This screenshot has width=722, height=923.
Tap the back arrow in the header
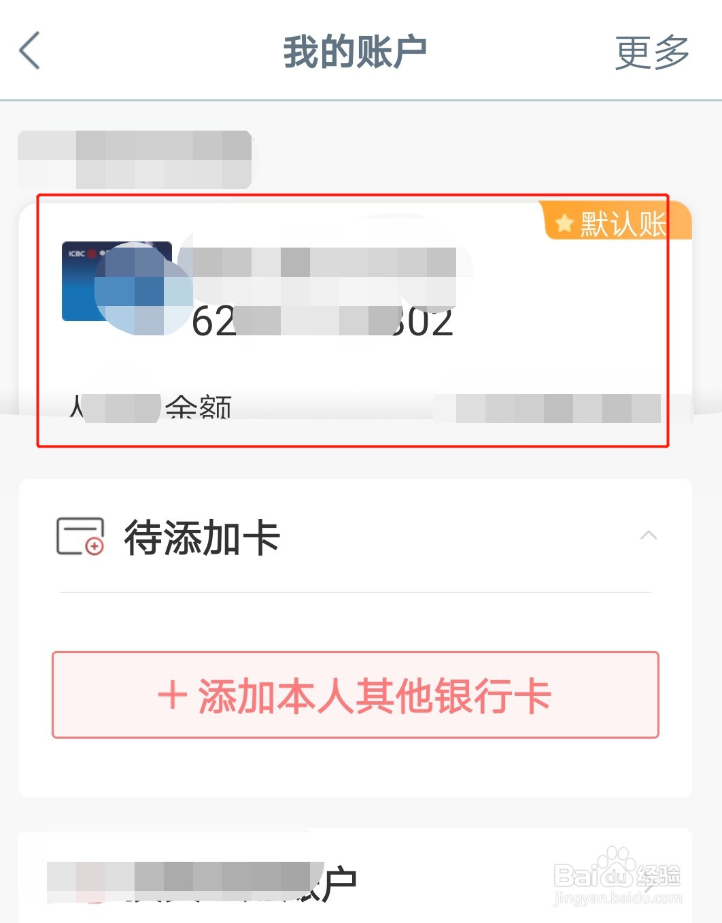click(30, 50)
